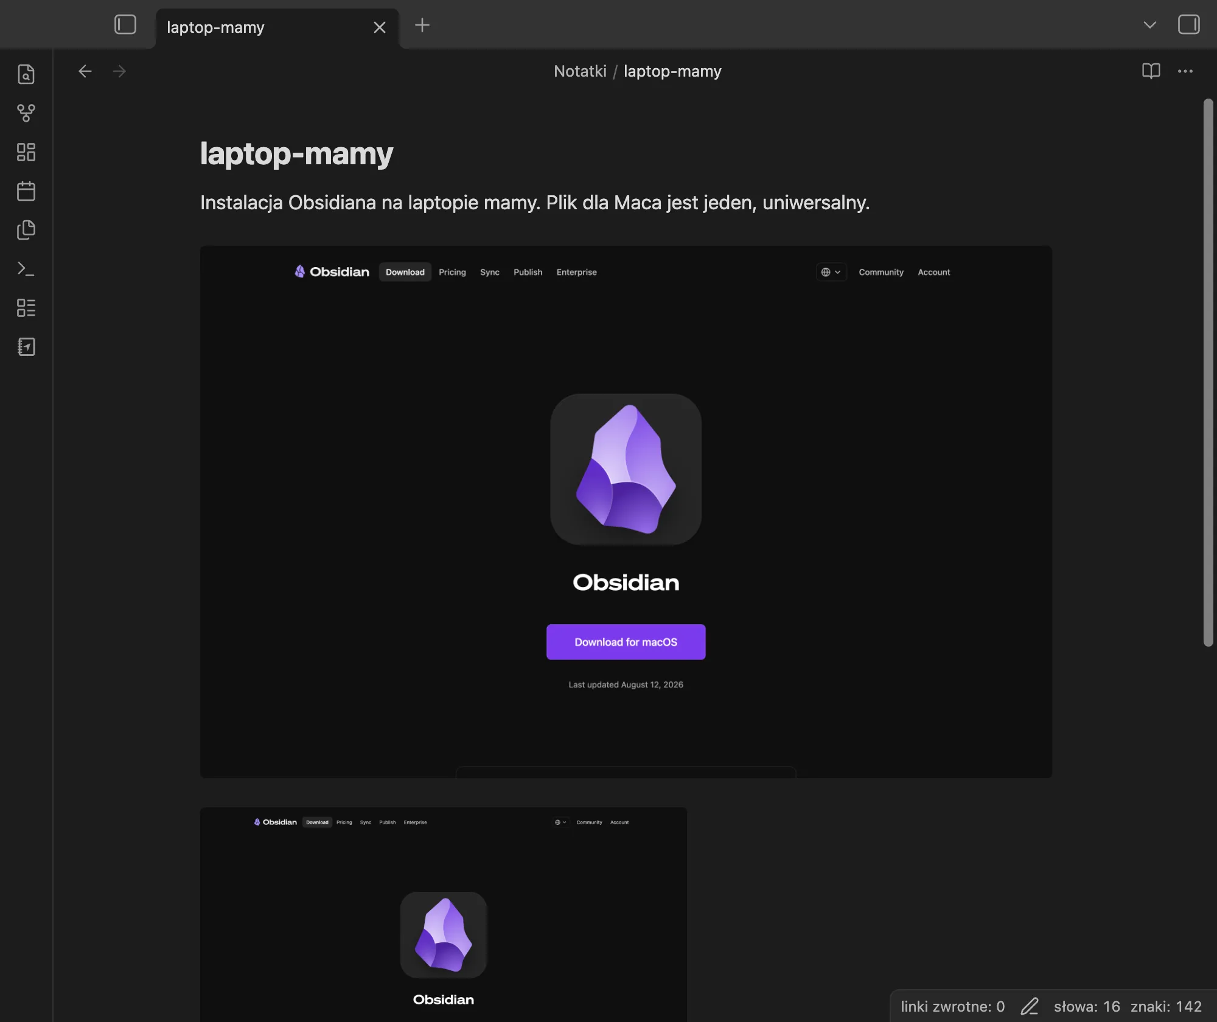Screen dimensions: 1217x1022
Task: Expand the tab list chevron dropdown
Action: coord(1149,25)
